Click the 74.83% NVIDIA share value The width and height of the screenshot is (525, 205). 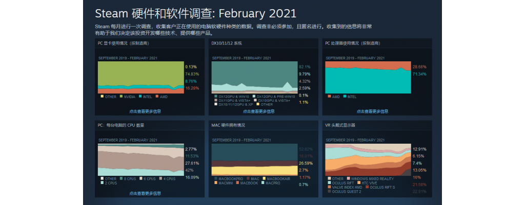[x=192, y=74]
